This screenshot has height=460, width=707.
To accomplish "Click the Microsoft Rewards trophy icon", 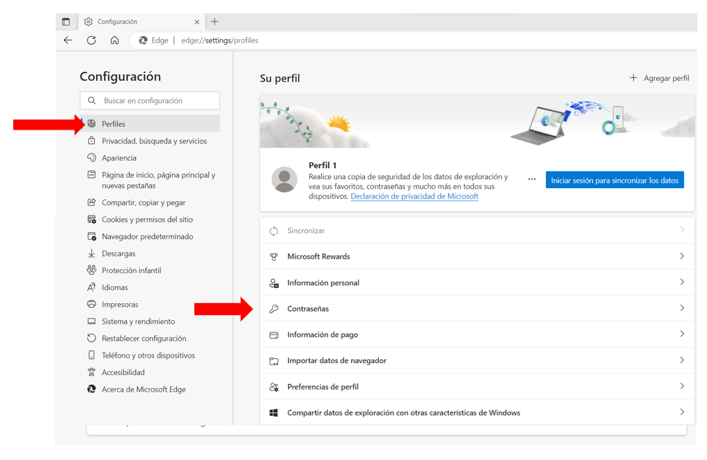I will [x=274, y=256].
